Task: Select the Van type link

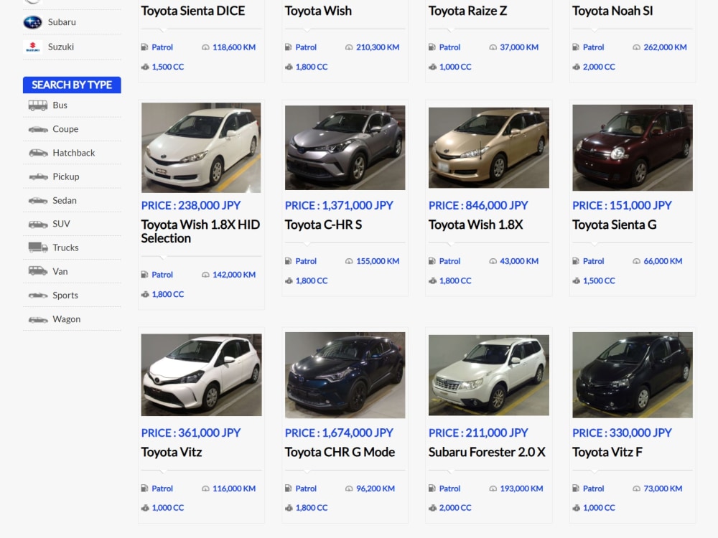Action: tap(60, 271)
